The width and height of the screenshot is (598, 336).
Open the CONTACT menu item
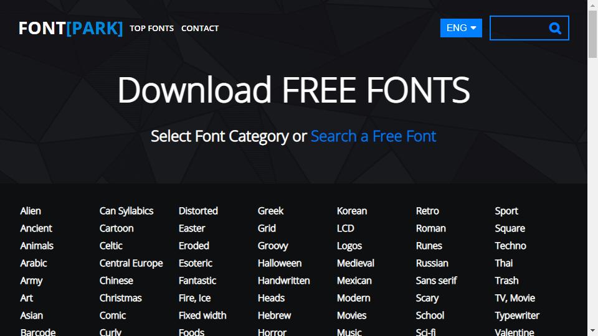pyautogui.click(x=200, y=28)
